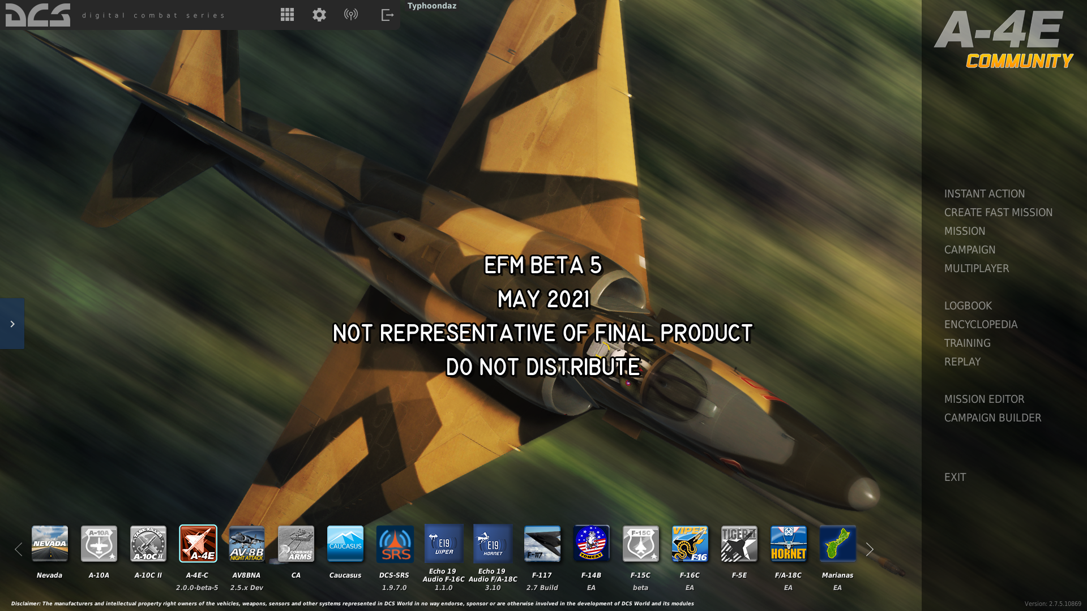
Task: Select the F/A-18C Hornet module icon
Action: 789,544
